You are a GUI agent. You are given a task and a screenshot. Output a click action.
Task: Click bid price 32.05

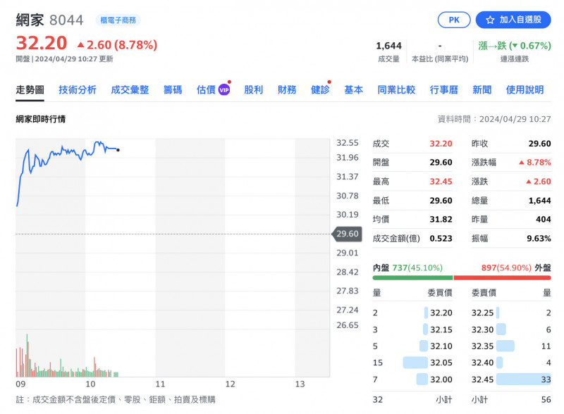point(441,363)
